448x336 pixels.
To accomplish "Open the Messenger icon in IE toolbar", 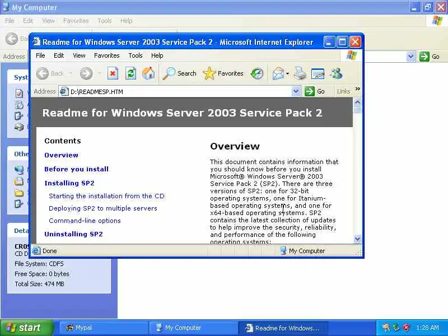I will click(337, 73).
